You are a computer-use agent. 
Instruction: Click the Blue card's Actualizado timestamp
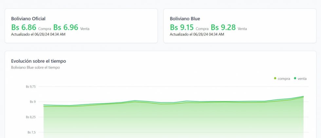(197, 34)
